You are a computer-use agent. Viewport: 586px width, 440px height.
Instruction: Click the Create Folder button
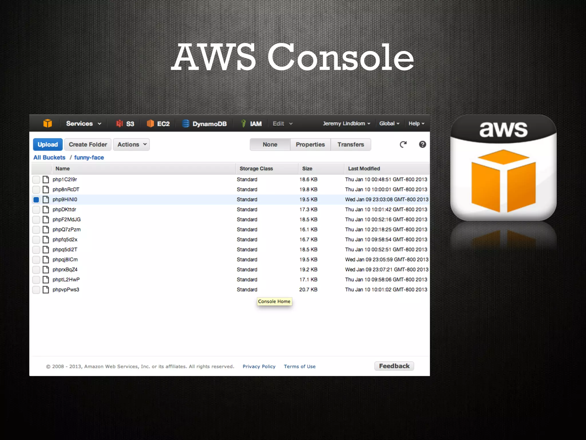88,144
